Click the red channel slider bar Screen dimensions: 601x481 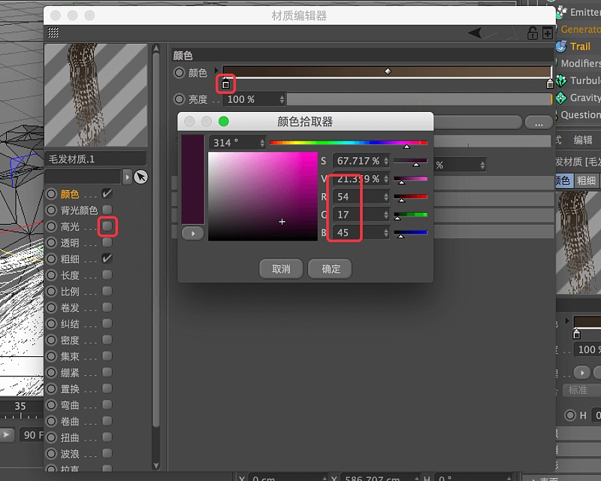pyautogui.click(x=410, y=196)
